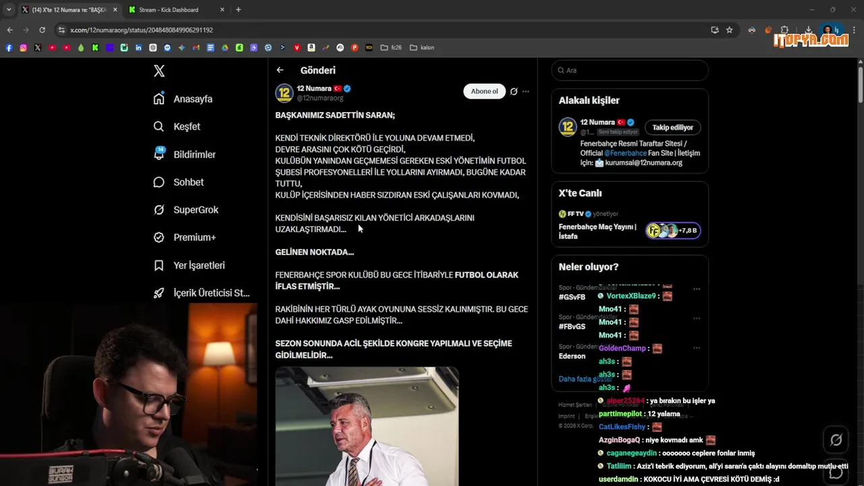Viewport: 864px width, 486px height.
Task: Open the Ederson trending topic
Action: (572, 356)
